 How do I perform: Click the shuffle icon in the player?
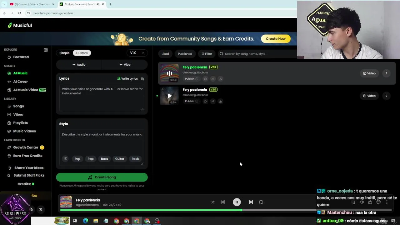212,202
